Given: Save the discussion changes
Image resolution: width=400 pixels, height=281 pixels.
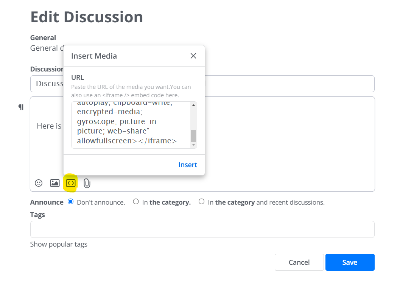Looking at the screenshot, I should [350, 262].
